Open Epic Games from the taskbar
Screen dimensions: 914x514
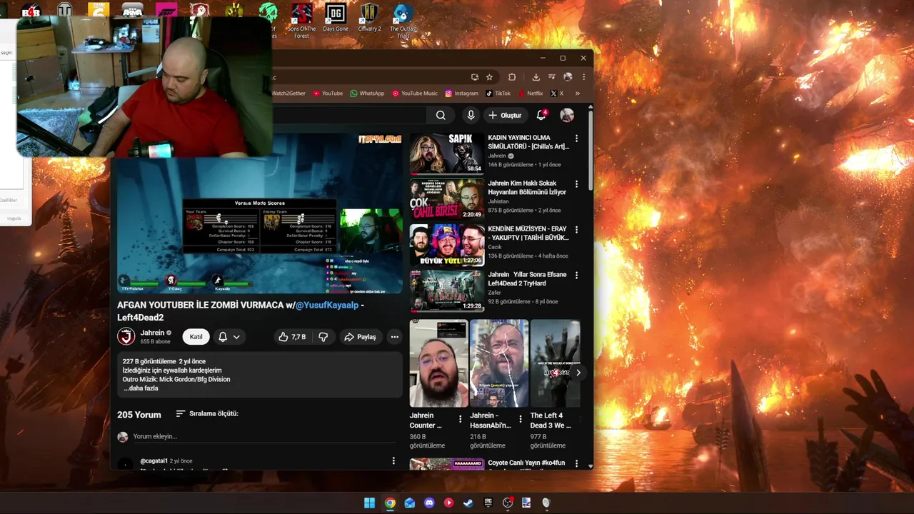tap(488, 503)
